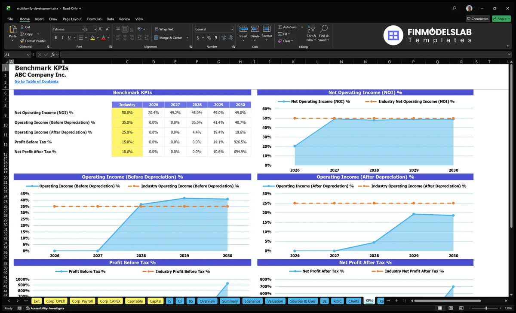
Task: Click the Font Color letter A icon
Action: 103,38
